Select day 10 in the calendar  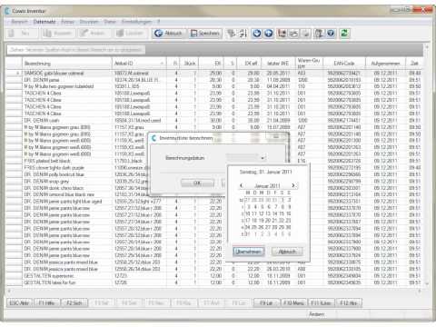point(248,213)
